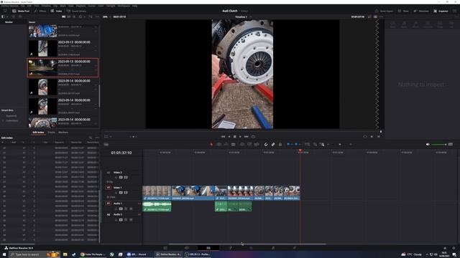This screenshot has width=460, height=258.
Task: Expand the Collections smart bin
Action: pyautogui.click(x=3, y=120)
